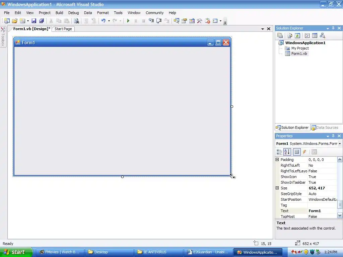
Task: Click the Immediate window toolbar icon
Action: pyautogui.click(x=215, y=21)
